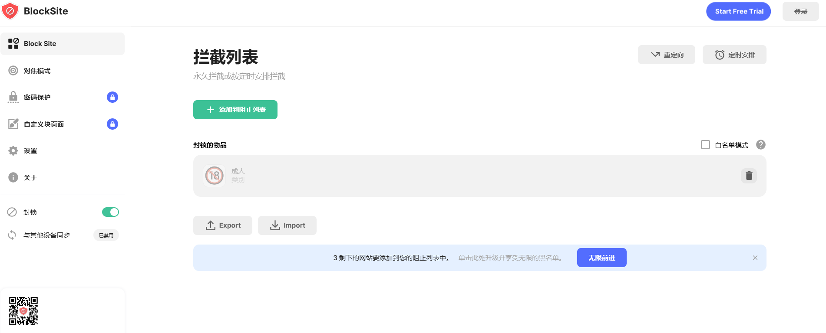Close the upgrade banner
The image size is (826, 333).
(755, 258)
